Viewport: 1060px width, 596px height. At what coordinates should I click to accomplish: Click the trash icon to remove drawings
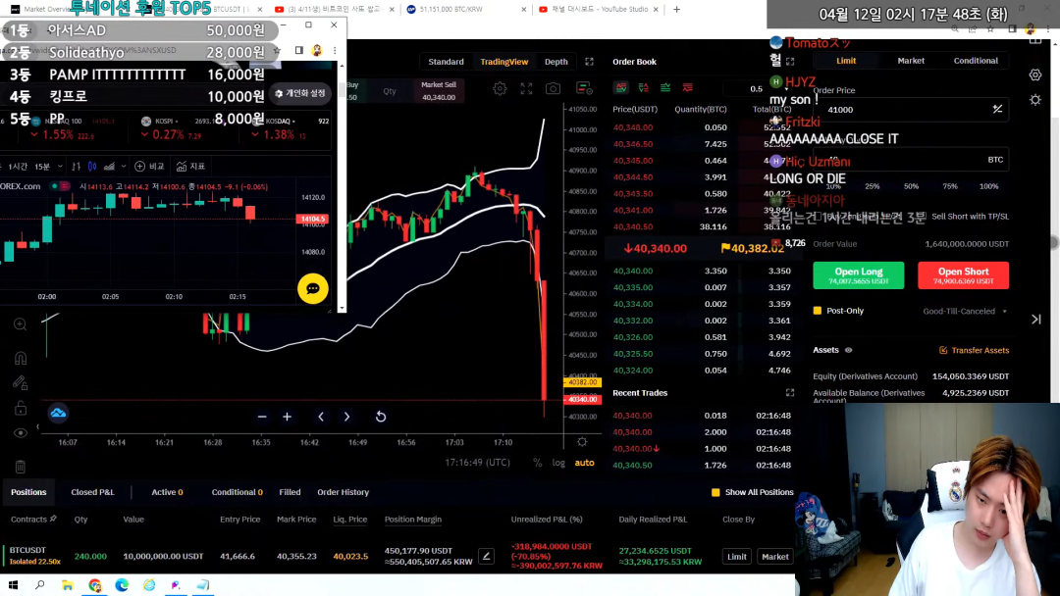click(x=20, y=467)
